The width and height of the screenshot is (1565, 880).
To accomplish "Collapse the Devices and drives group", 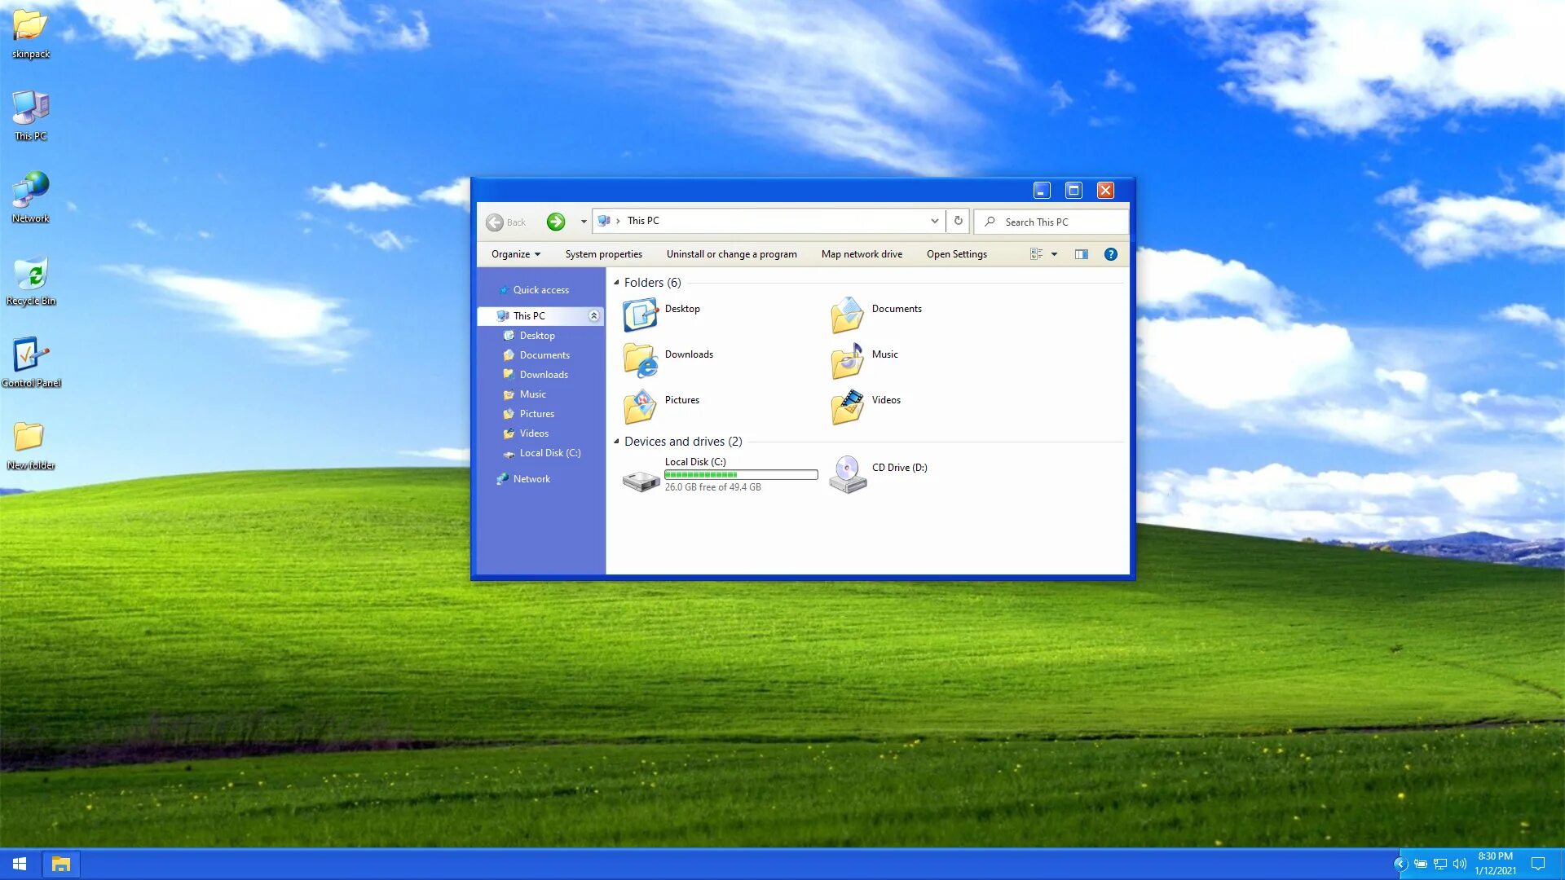I will point(616,442).
